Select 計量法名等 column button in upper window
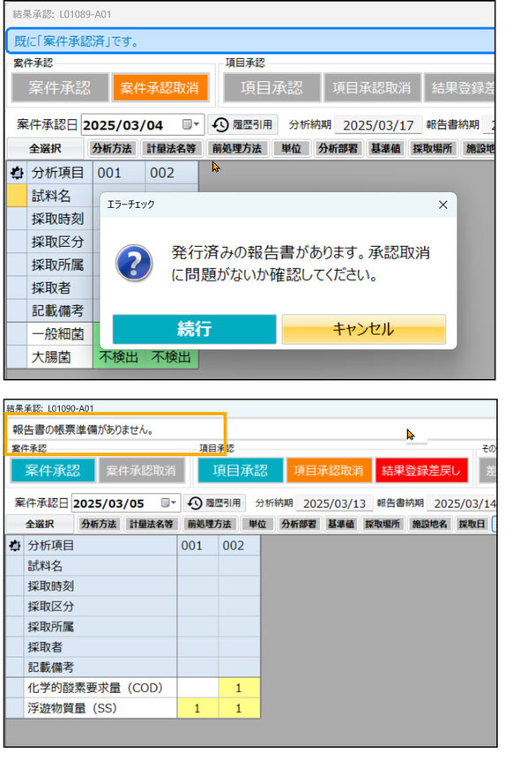 [171, 148]
